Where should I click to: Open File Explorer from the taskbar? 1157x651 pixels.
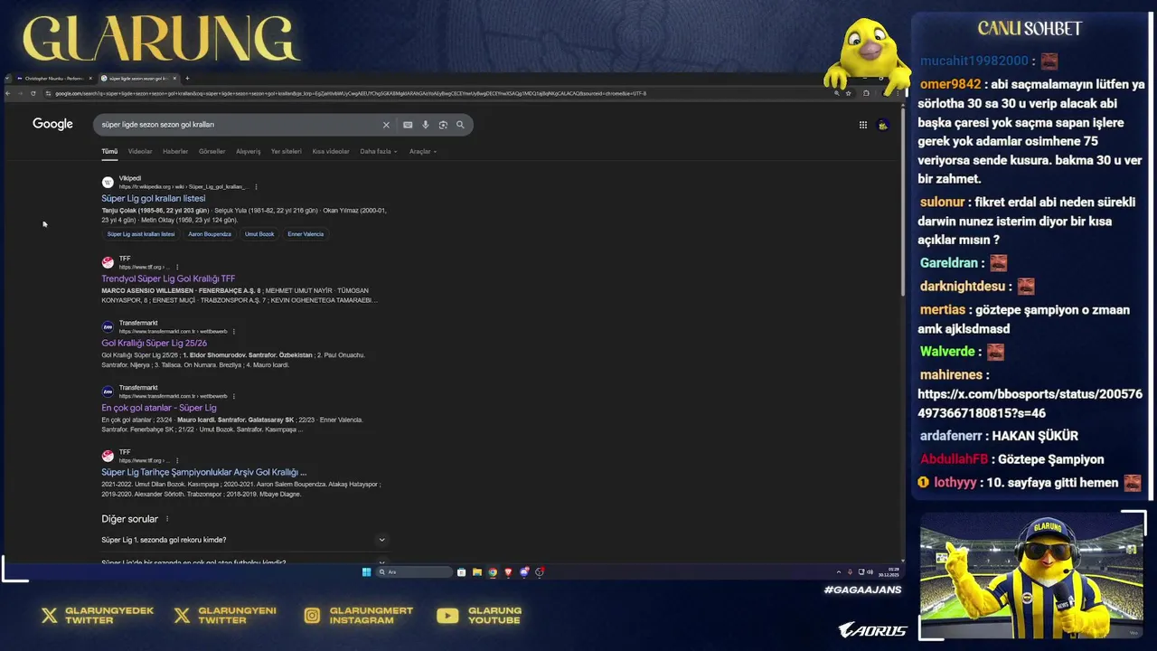click(x=477, y=571)
